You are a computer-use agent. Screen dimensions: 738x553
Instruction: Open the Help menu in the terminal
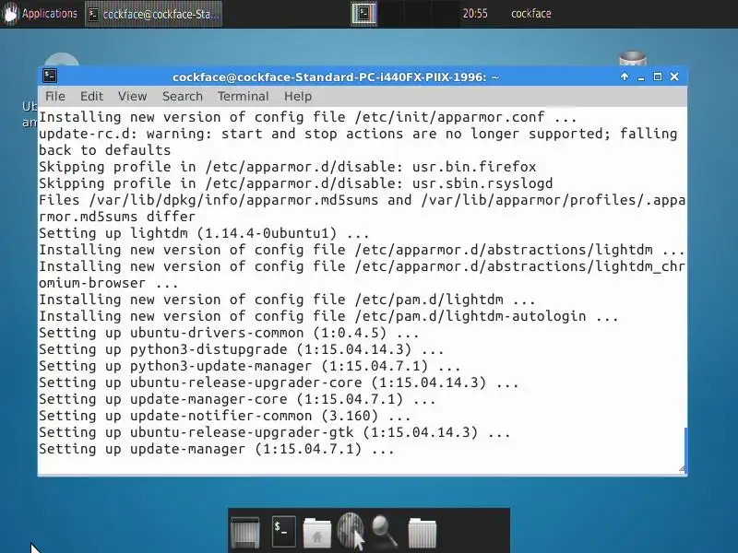297,97
